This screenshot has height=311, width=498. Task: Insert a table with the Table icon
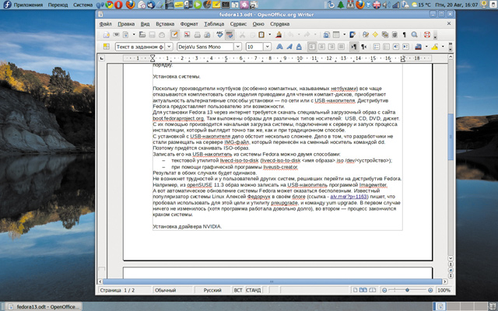click(336, 35)
